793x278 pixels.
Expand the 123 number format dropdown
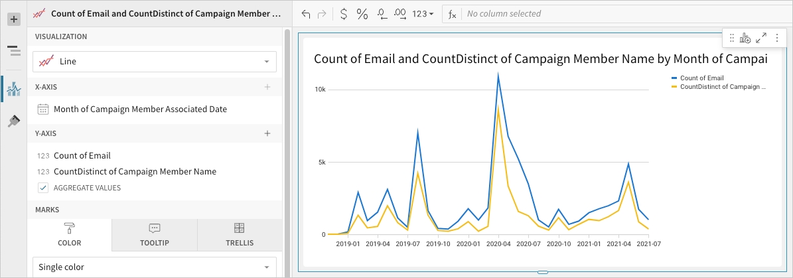[x=423, y=13]
